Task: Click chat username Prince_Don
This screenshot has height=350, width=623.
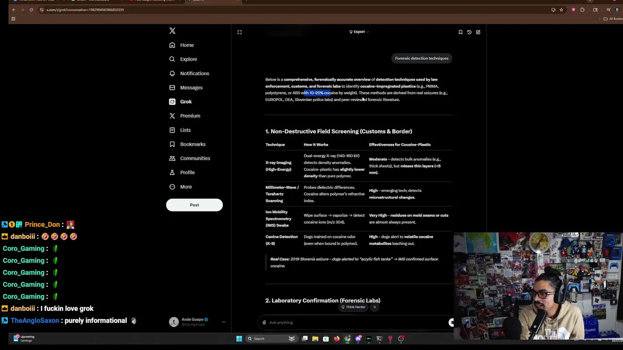Action: point(42,225)
